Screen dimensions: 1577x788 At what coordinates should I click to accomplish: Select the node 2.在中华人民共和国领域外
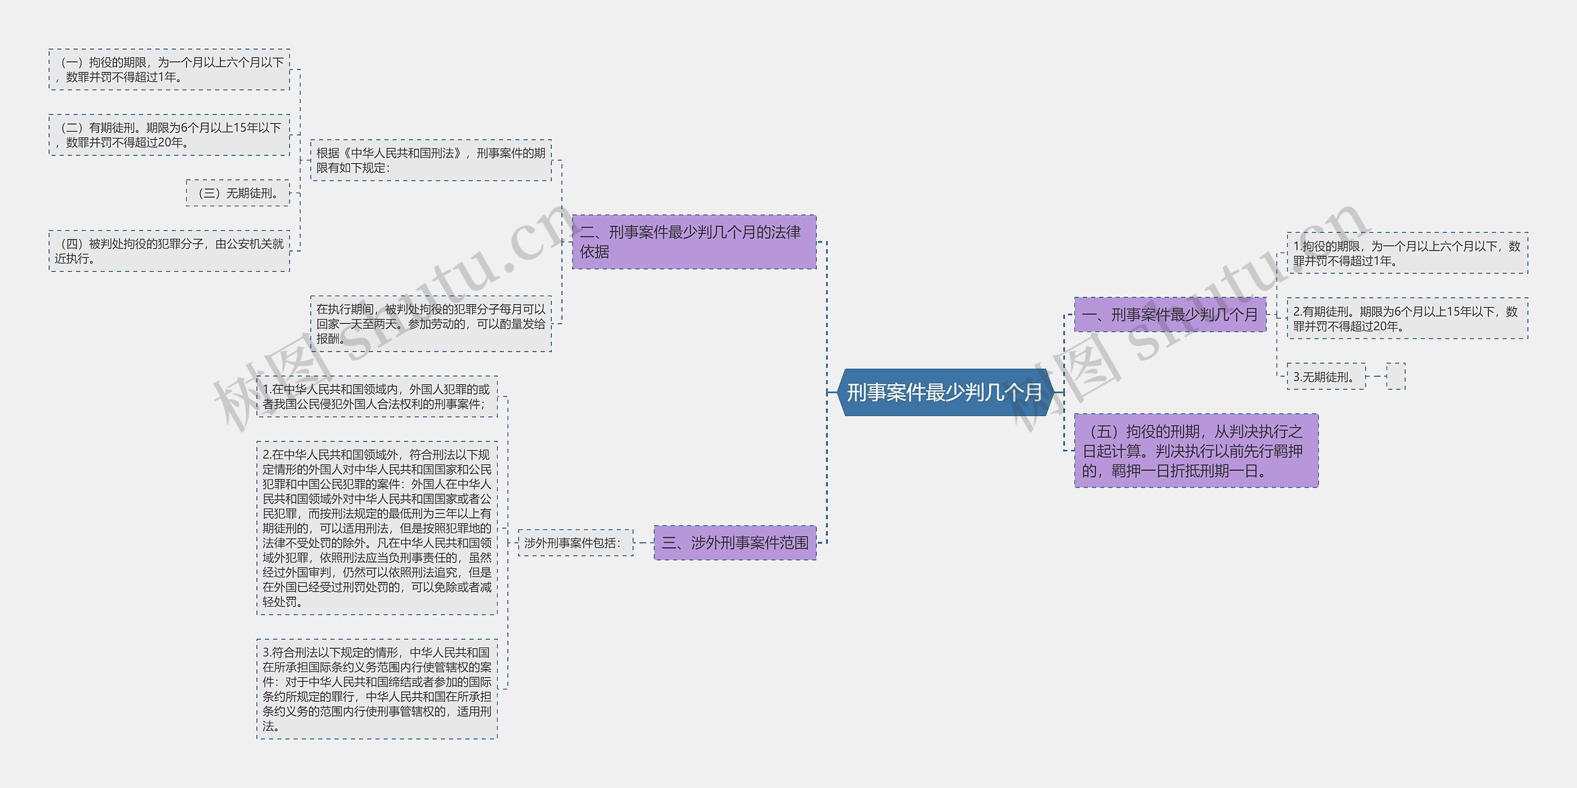coord(377,528)
